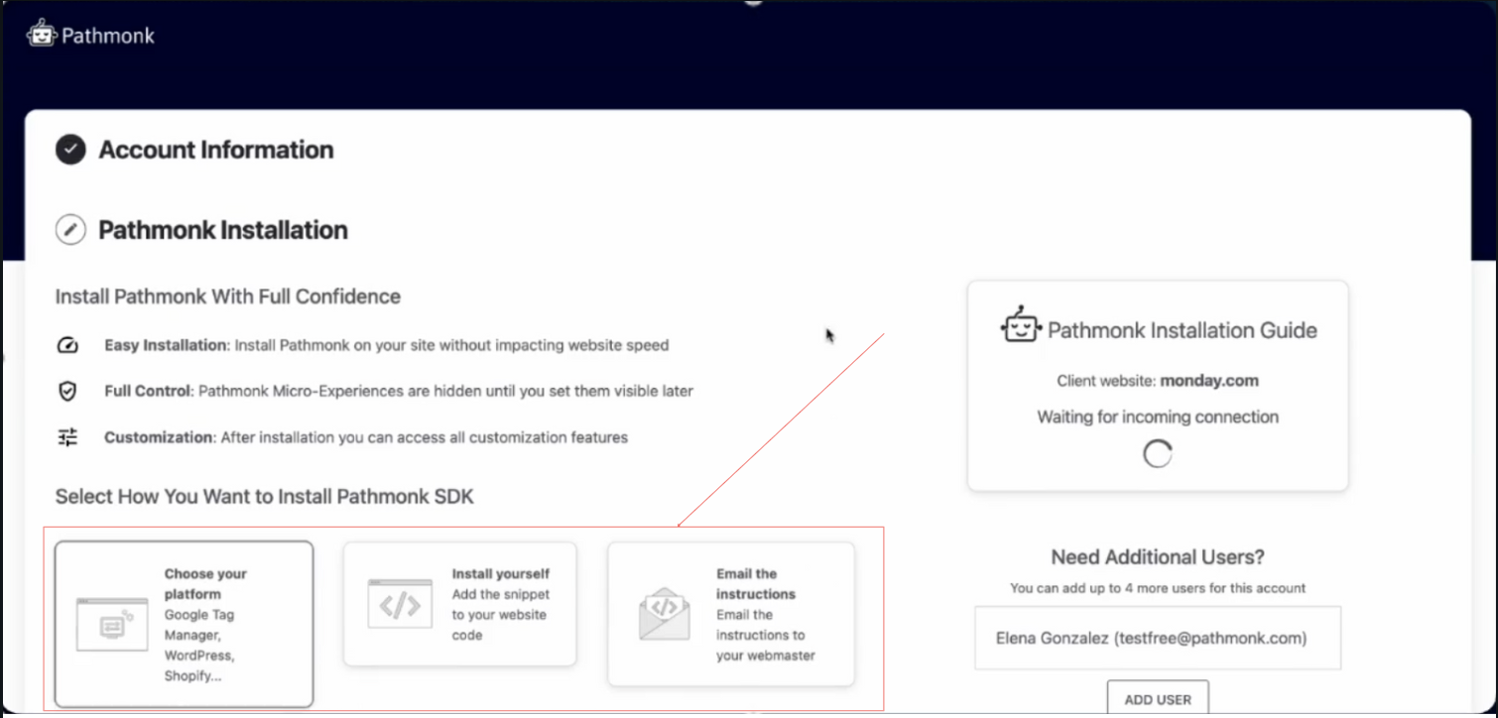Viewport: 1498px width, 718px height.
Task: Click the Pathmonk brand name in header
Action: tap(108, 36)
